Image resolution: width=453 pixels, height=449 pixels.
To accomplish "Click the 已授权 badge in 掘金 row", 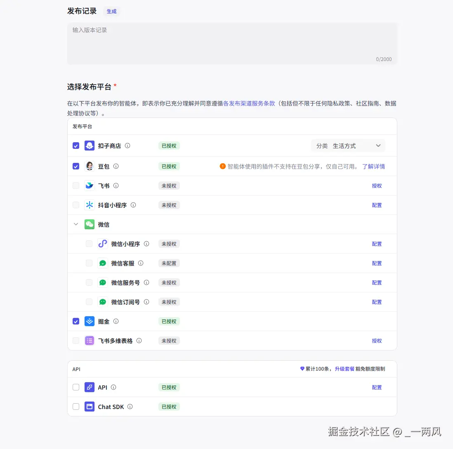I will [169, 321].
